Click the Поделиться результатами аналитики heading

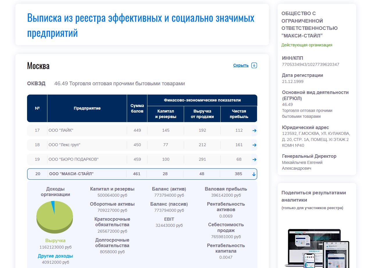[313, 196]
